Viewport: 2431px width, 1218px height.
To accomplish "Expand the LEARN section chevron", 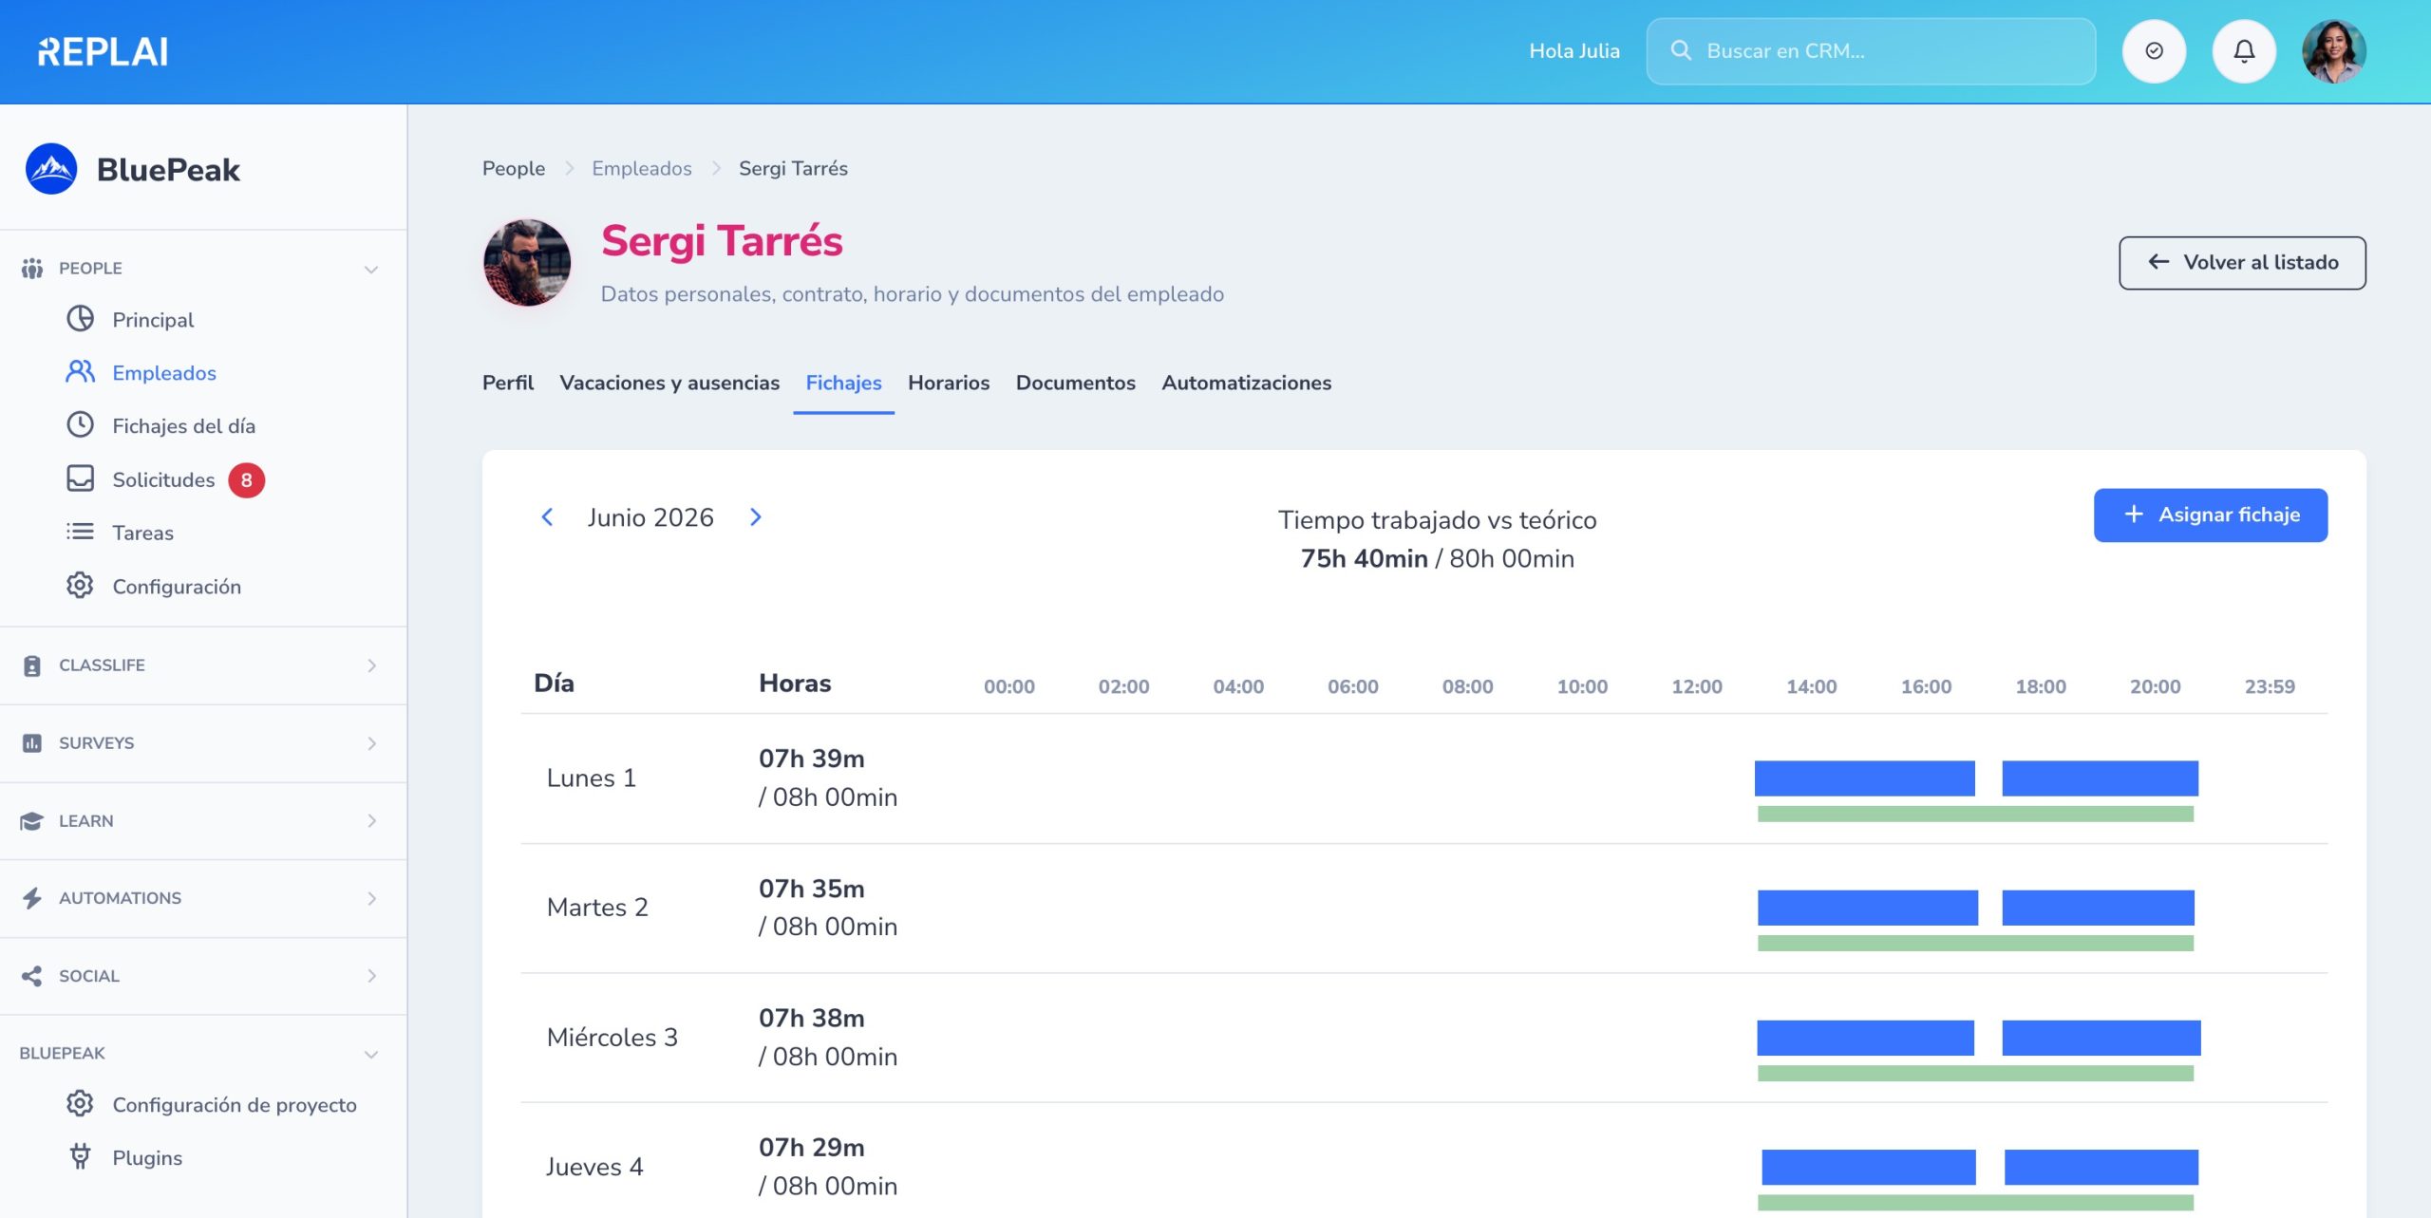I will 371,821.
